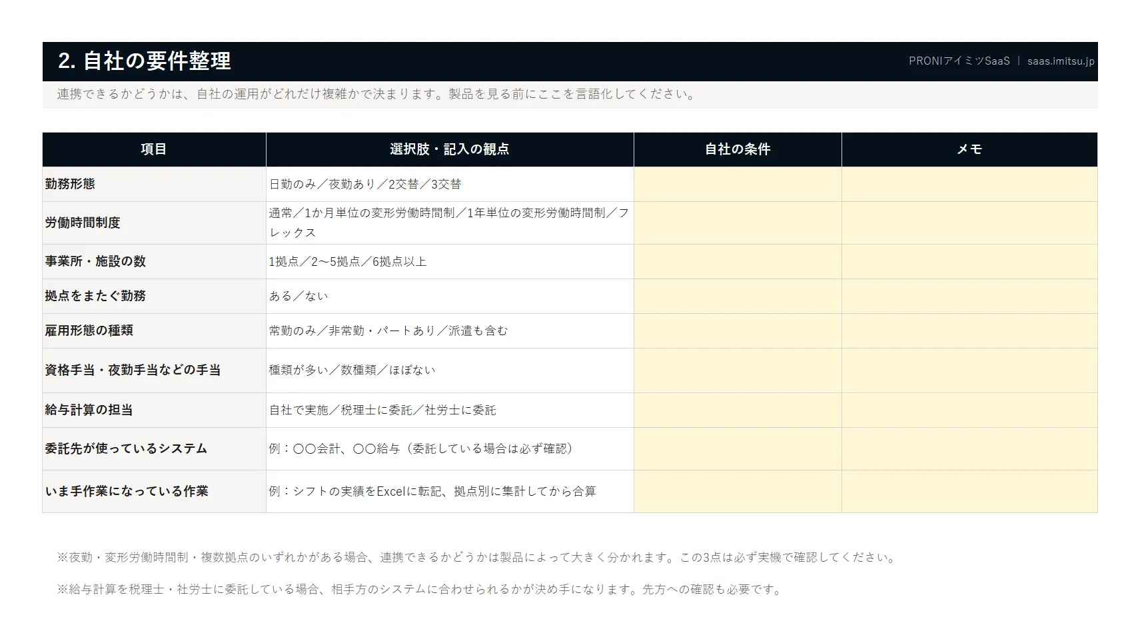Select the "種類が多い／数種類／ほぼない" cell

pos(450,370)
